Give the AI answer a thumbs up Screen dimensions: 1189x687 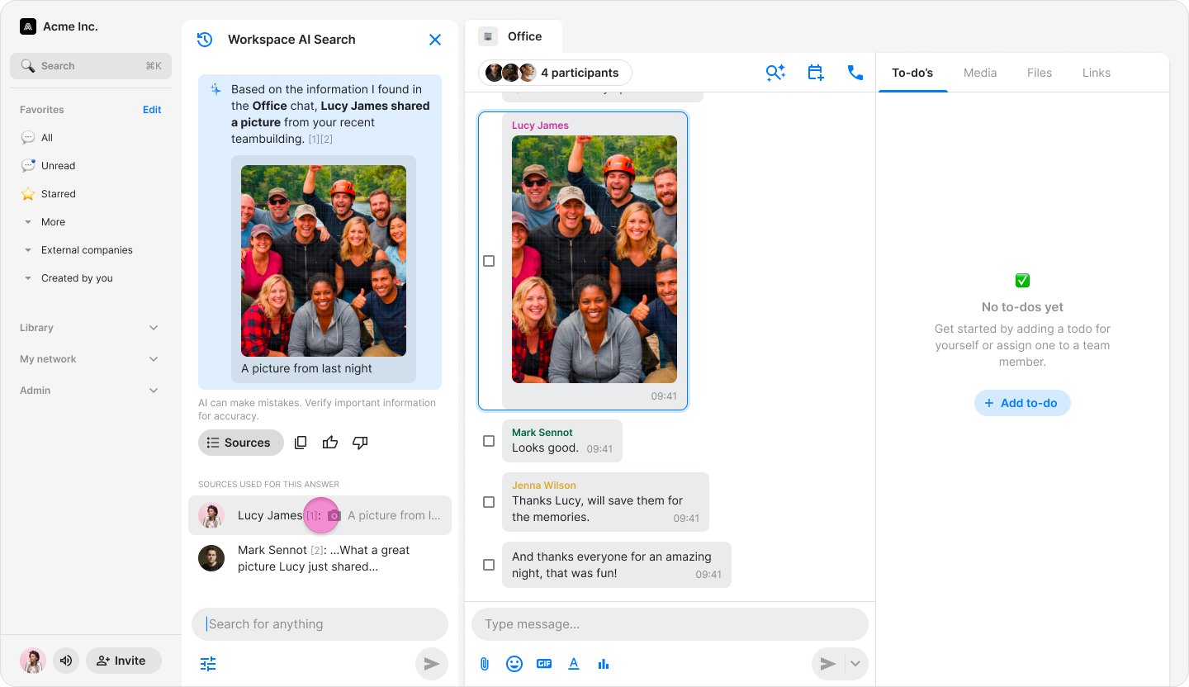(x=330, y=443)
